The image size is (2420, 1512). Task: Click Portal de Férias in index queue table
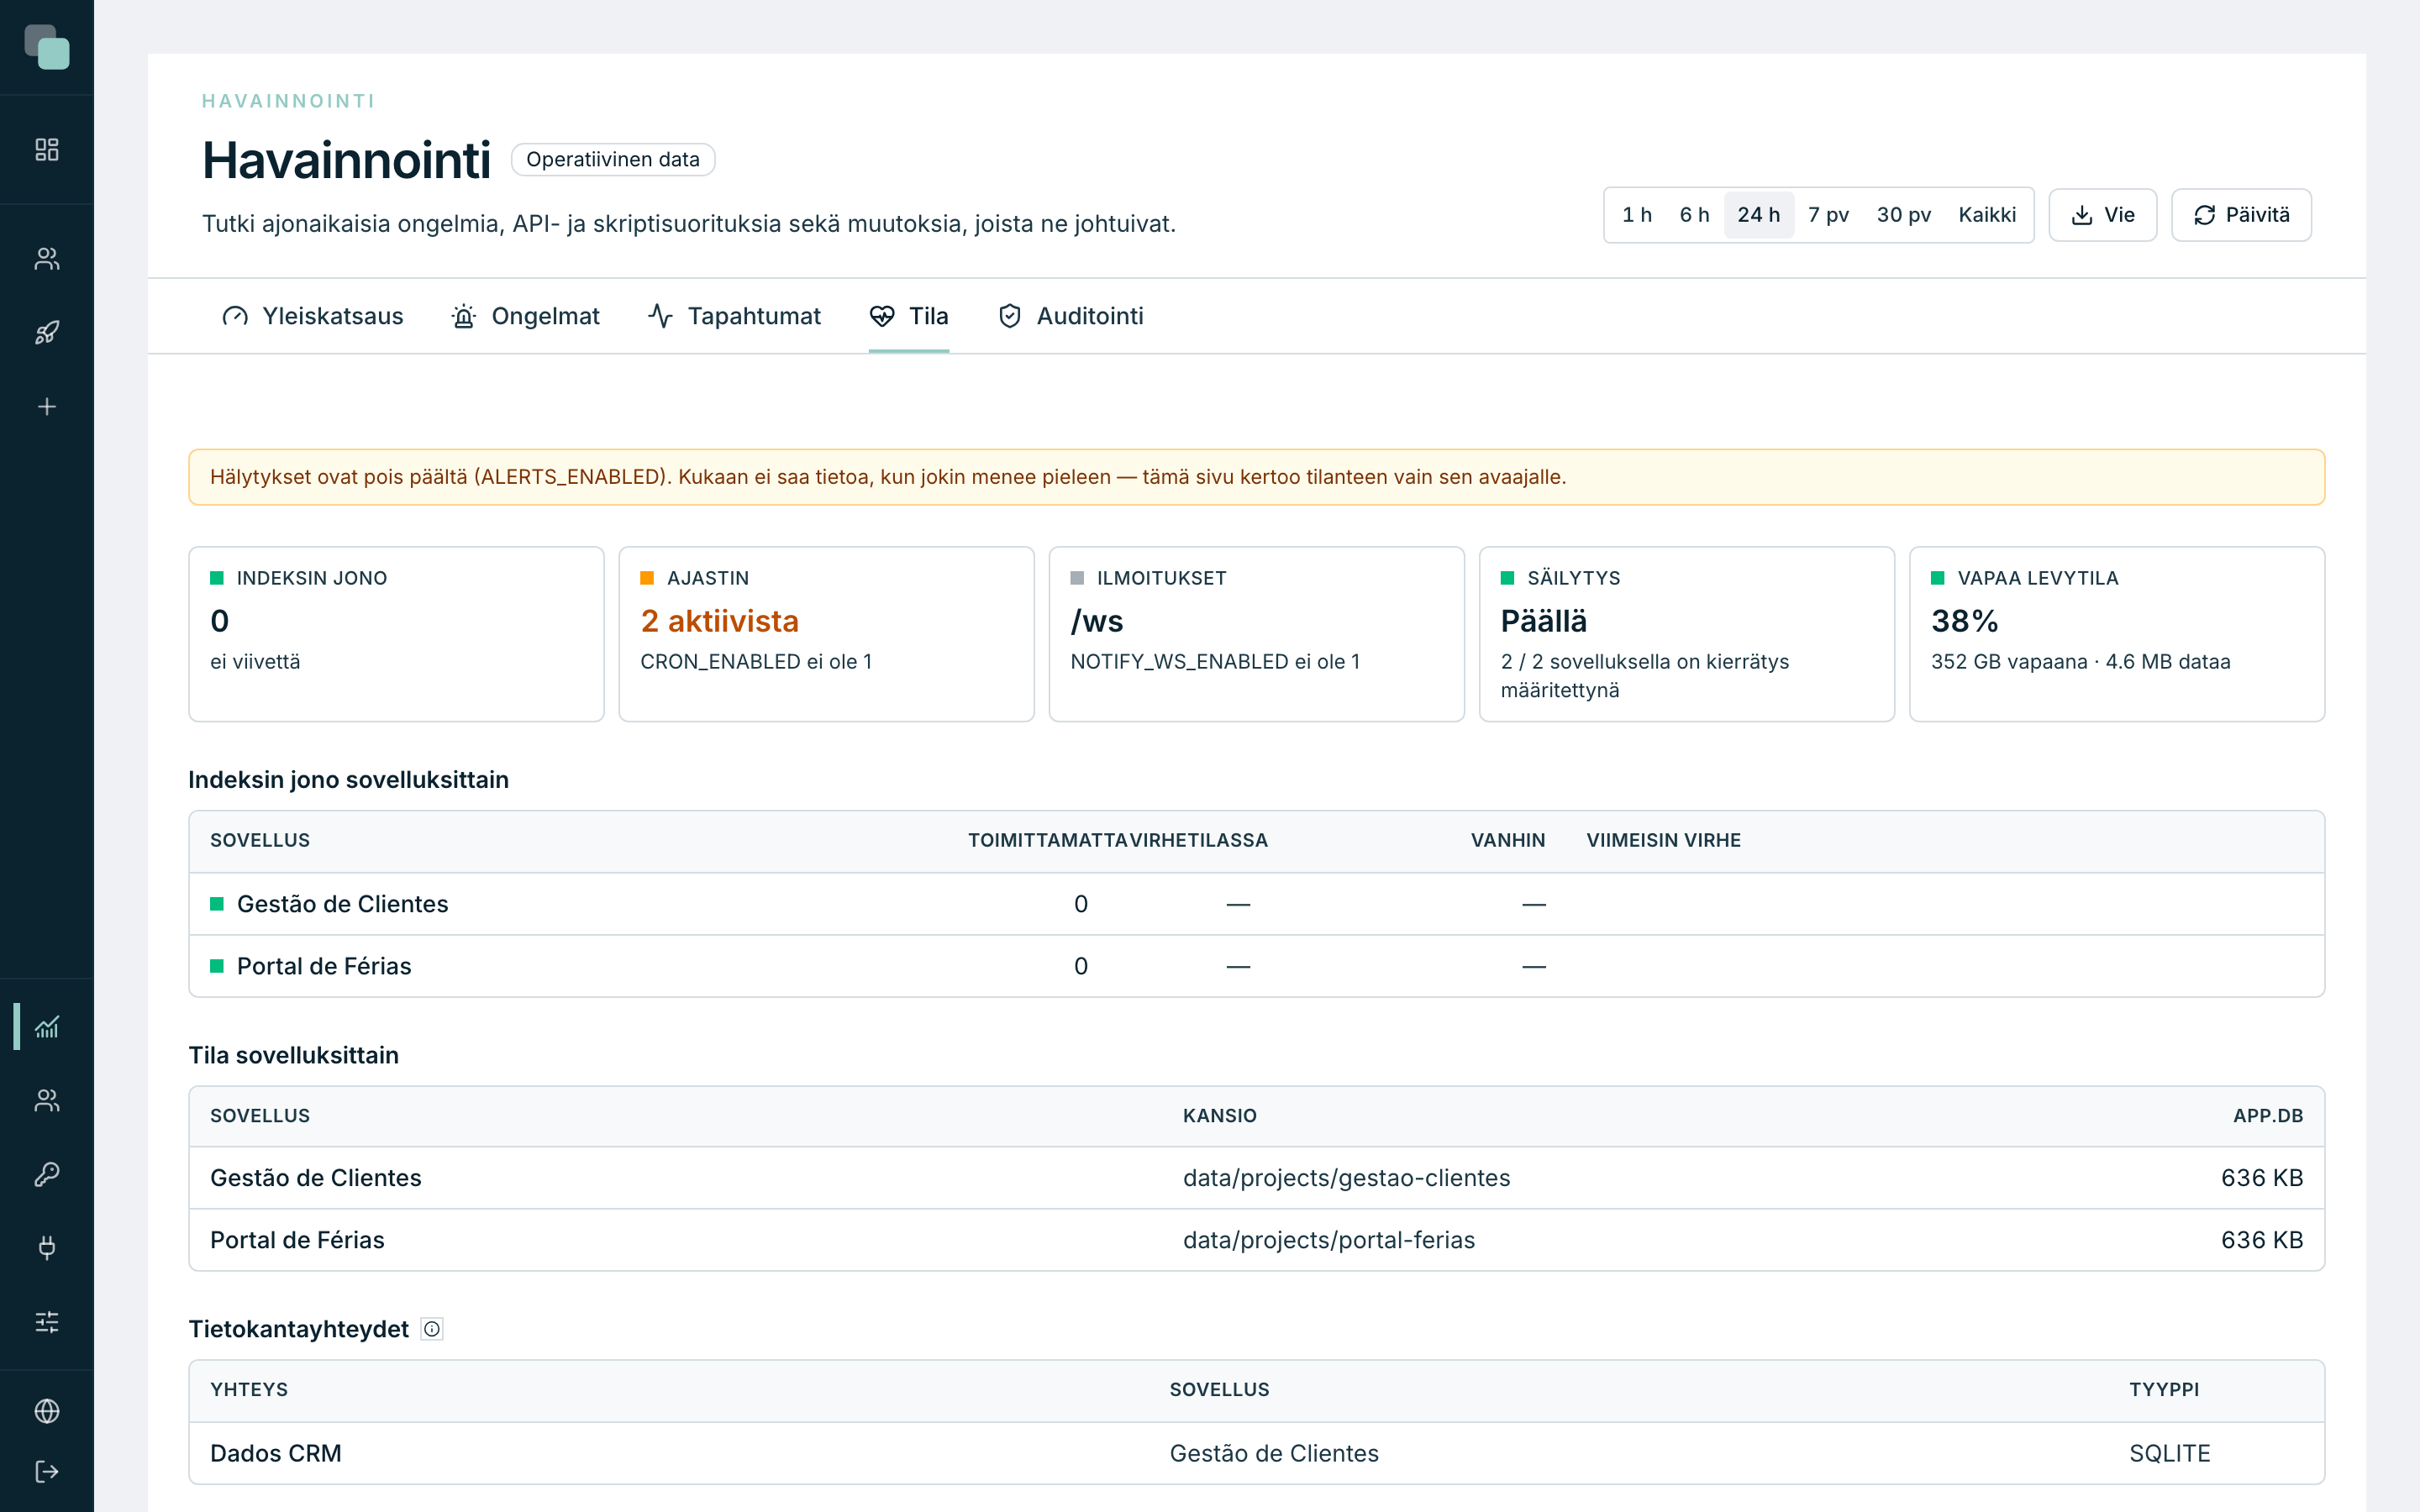(x=324, y=966)
